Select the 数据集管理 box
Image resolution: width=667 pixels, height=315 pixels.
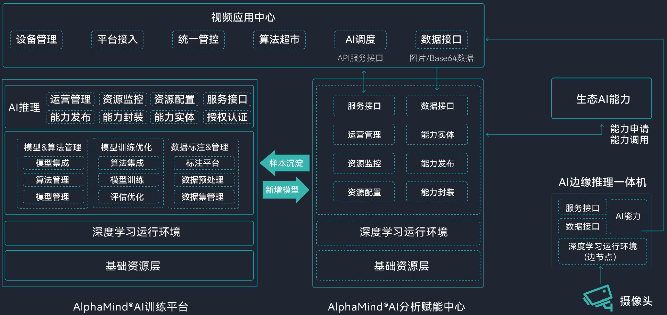click(204, 197)
